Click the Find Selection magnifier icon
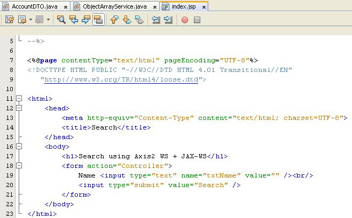The height and width of the screenshot is (218, 352). point(61,20)
